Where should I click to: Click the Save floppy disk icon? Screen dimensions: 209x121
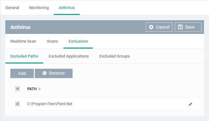(180, 27)
